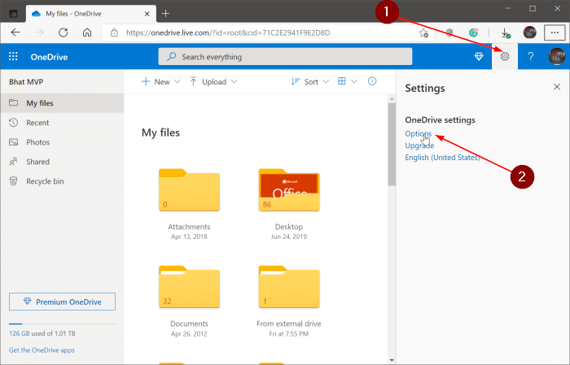Click the scrollbar down arrow
This screenshot has width=570, height=365.
click(392, 360)
